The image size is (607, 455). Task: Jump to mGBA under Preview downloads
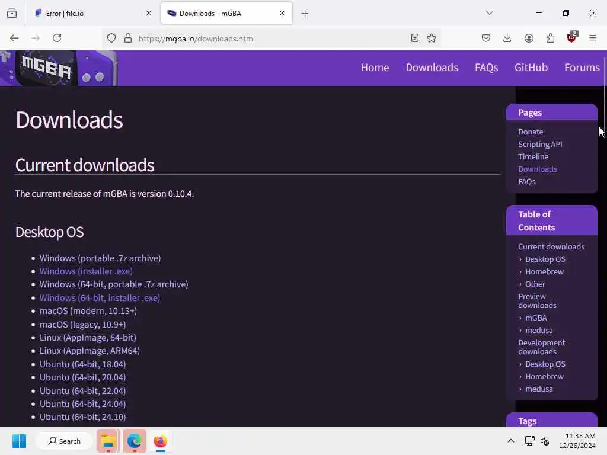point(536,318)
